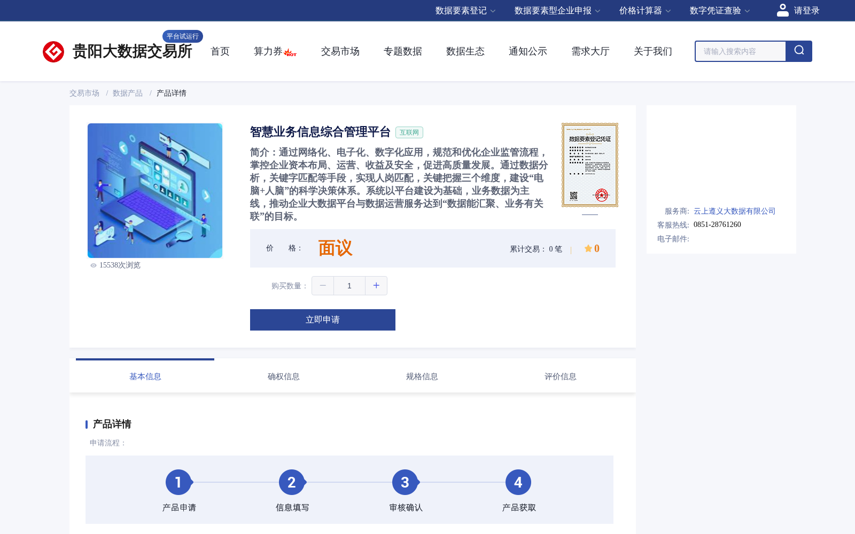Expand the 数据要素型企业申报 dropdown
This screenshot has width=855, height=534.
point(557,11)
